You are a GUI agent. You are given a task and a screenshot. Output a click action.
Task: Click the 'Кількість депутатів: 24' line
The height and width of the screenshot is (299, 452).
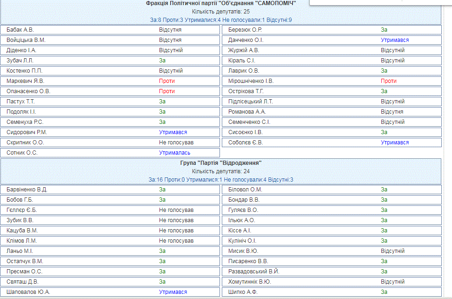pos(220,171)
